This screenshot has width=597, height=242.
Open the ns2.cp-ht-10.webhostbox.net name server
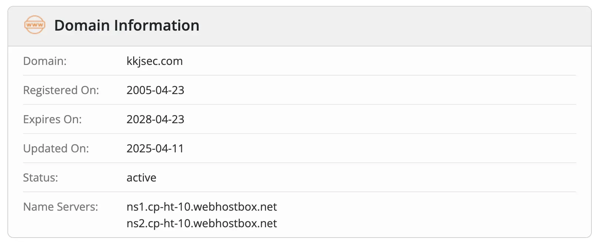(202, 223)
